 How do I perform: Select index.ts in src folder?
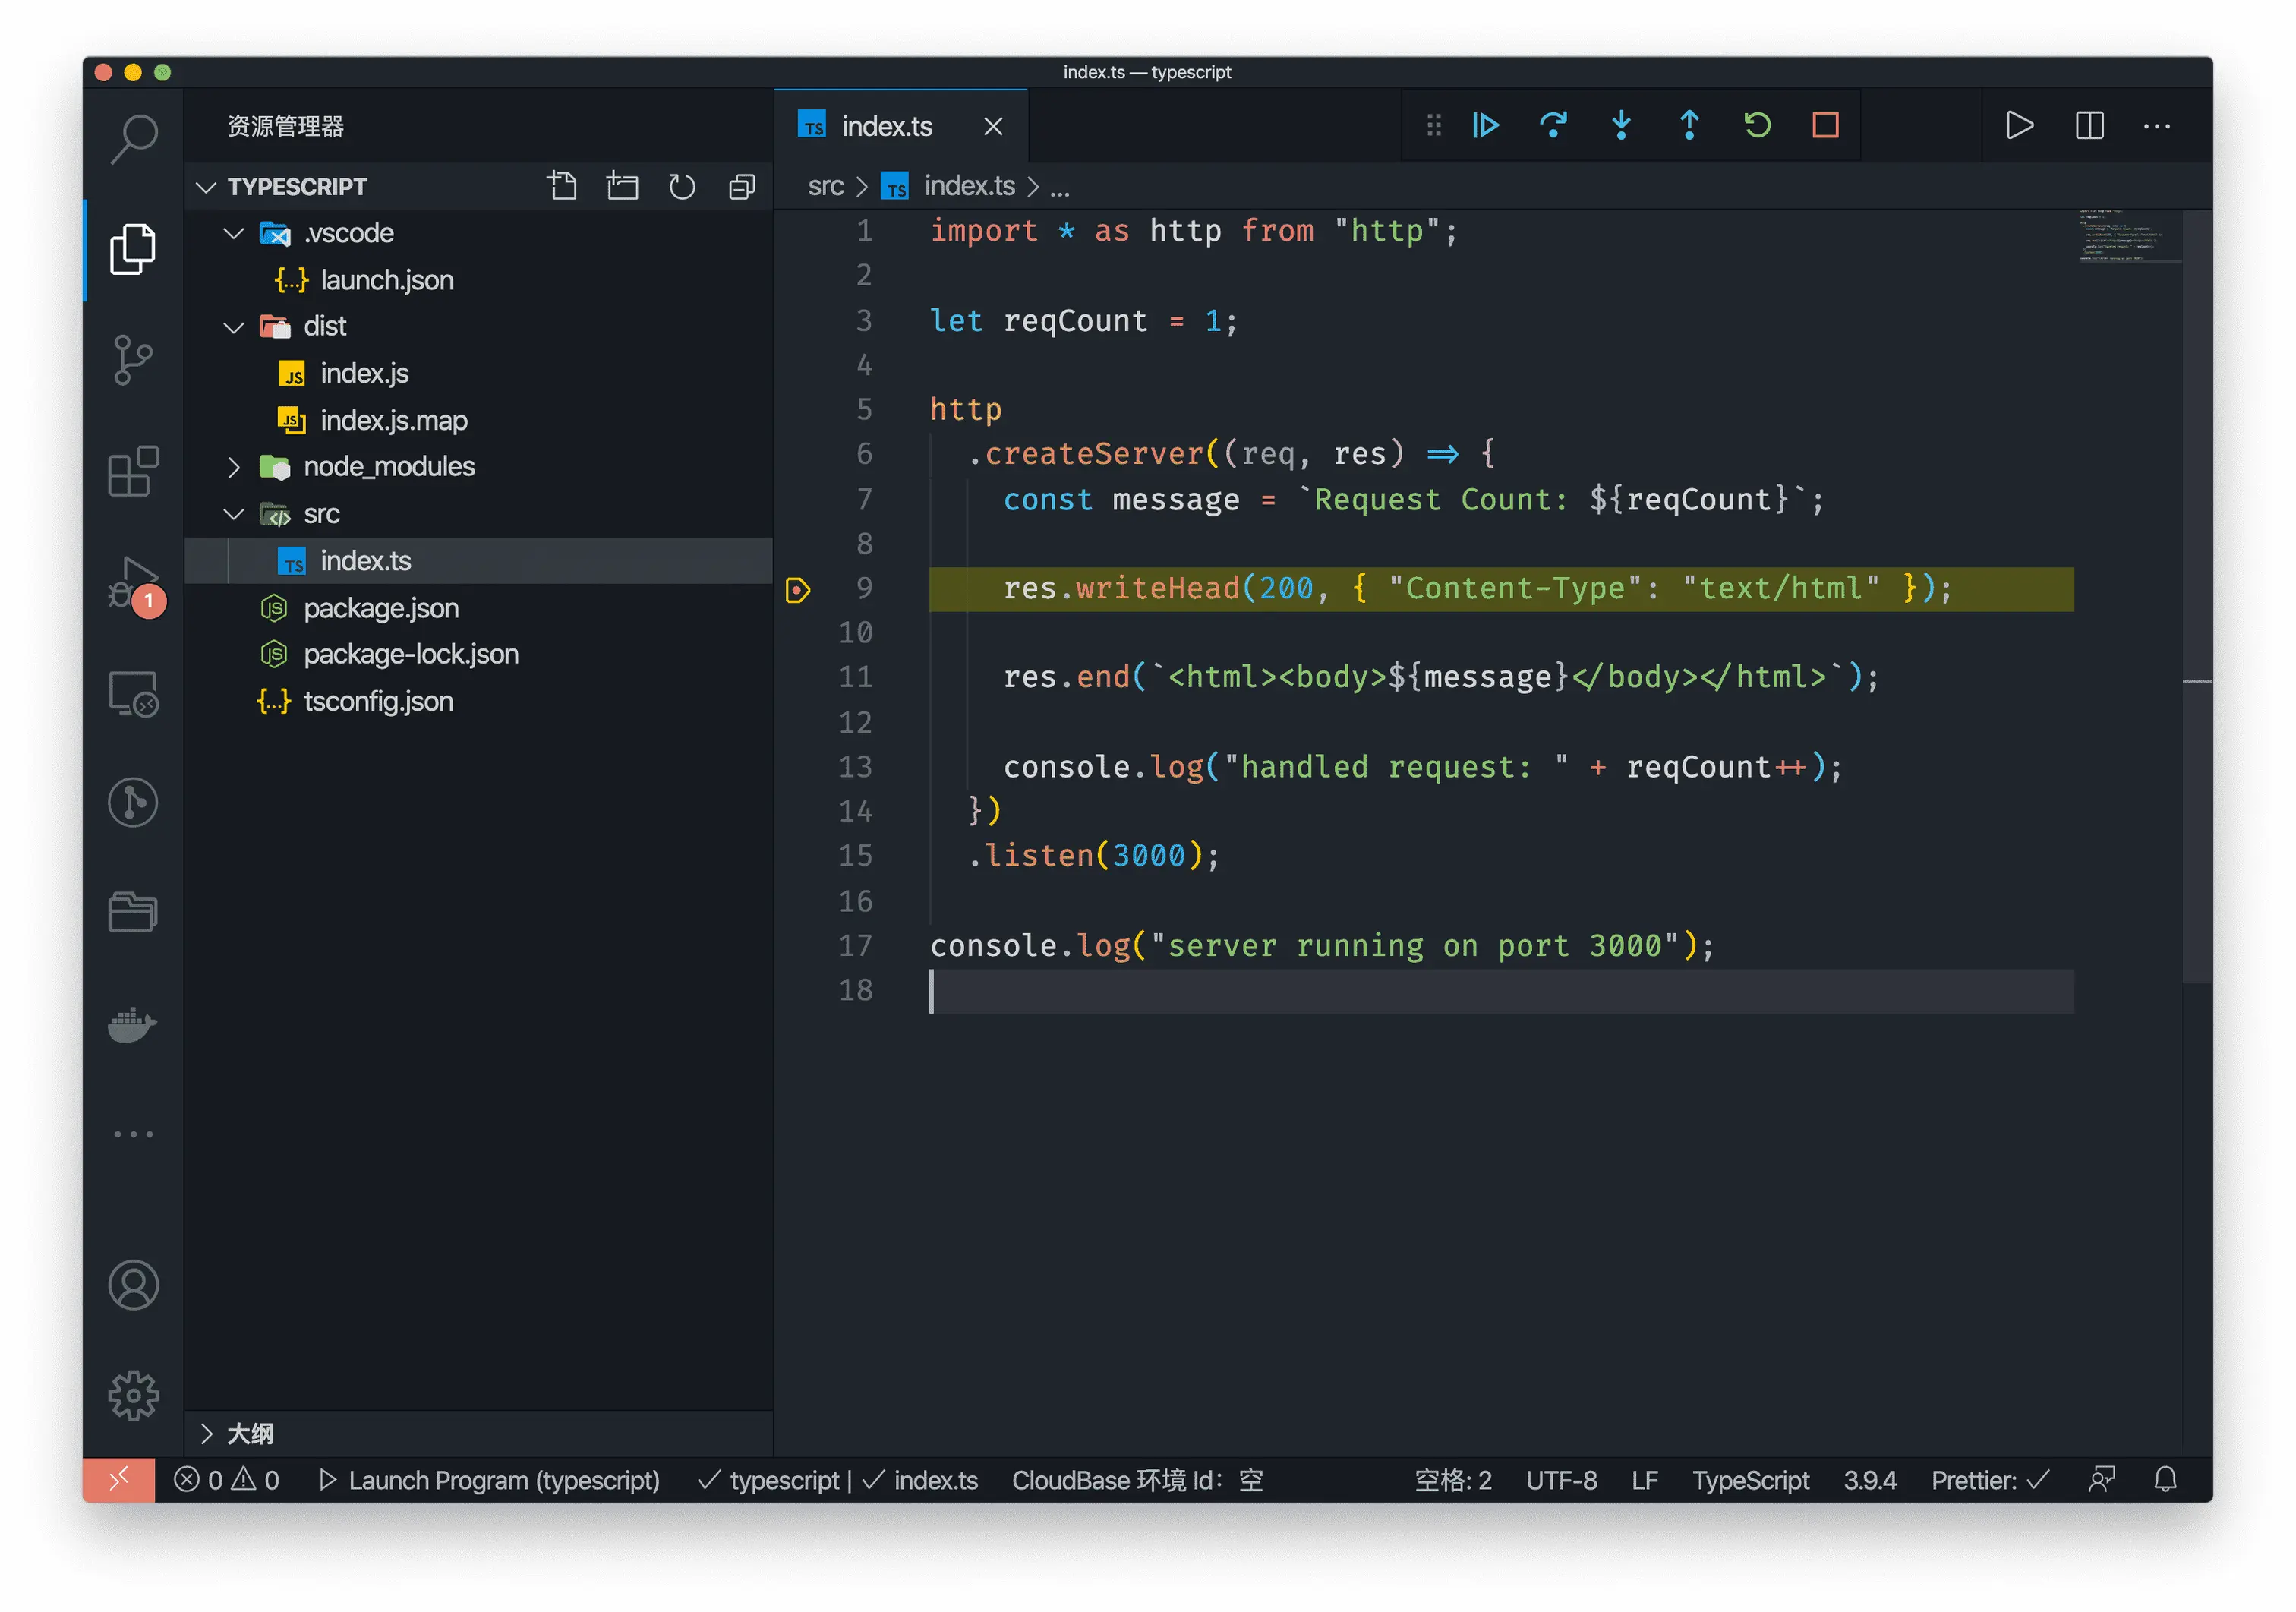point(479,561)
